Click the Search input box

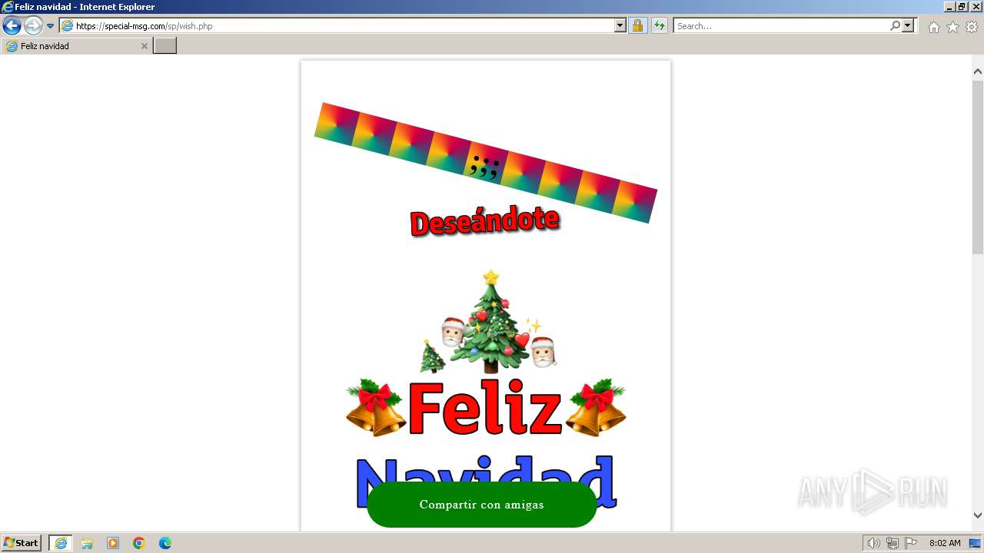pos(781,26)
